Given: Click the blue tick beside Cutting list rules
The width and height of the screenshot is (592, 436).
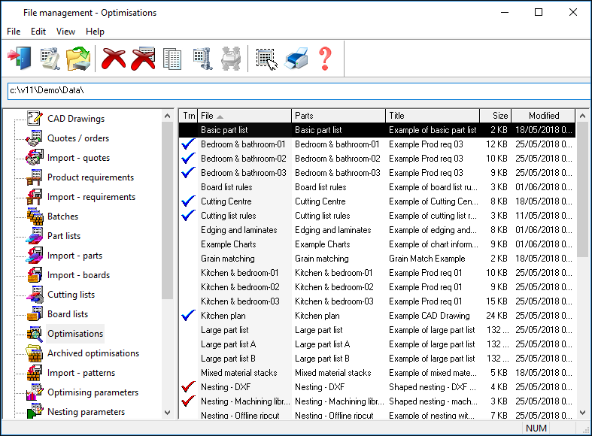Looking at the screenshot, I should tap(188, 215).
